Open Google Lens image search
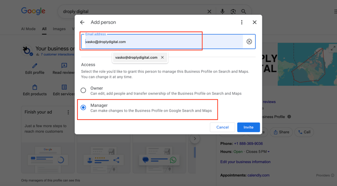The image size is (337, 186). [x=233, y=11]
